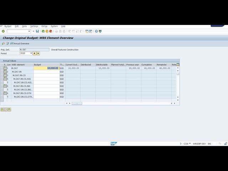This screenshot has width=228, height=171.
Task: Open the blue Help question-mark icon
Action: click(x=96, y=31)
